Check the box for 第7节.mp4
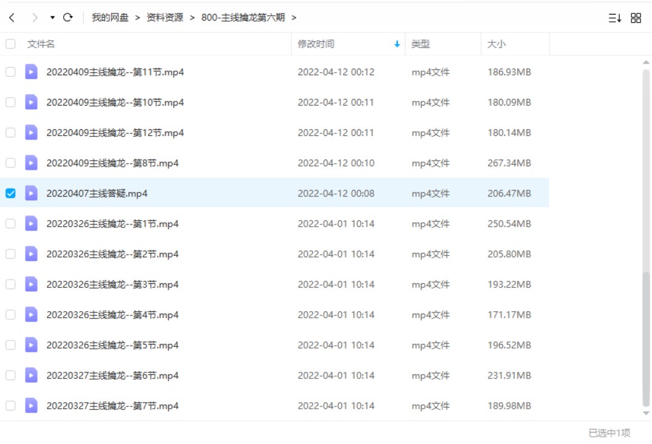The height and width of the screenshot is (444, 652). pyautogui.click(x=10, y=405)
